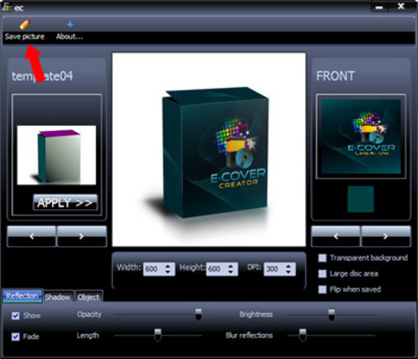The image size is (418, 359).
Task: Show next face after FRONT
Action: (386, 236)
